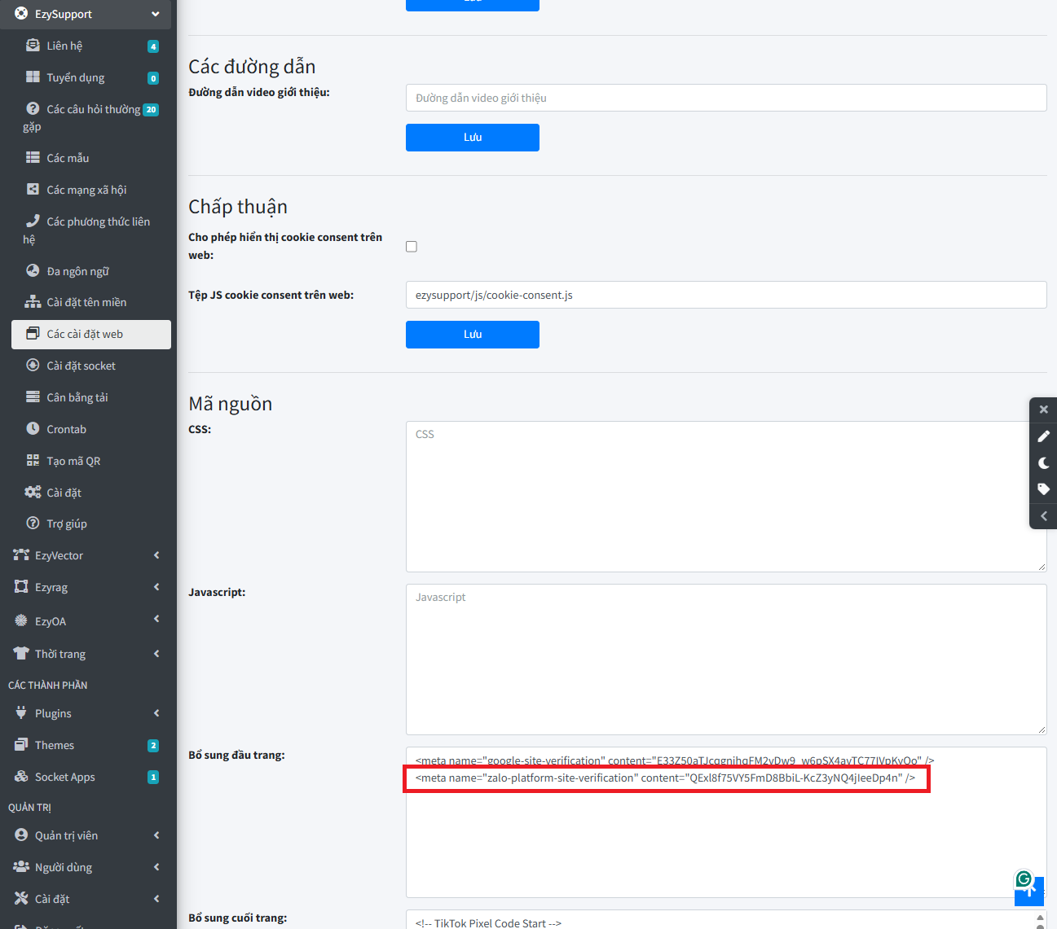Click the cookie consent JS file field
The width and height of the screenshot is (1057, 929).
pos(726,295)
